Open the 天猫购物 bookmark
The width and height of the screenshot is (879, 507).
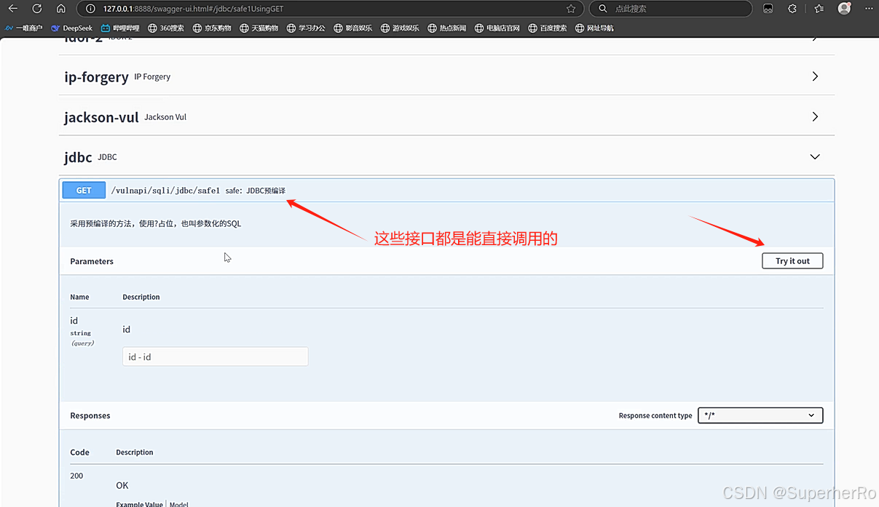click(x=259, y=28)
